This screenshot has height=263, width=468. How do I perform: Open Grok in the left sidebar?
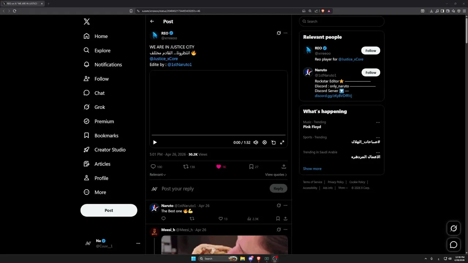coord(94,107)
